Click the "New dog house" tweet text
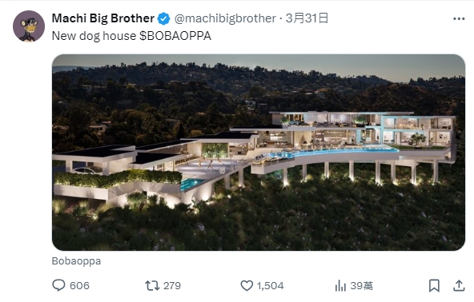 click(94, 36)
